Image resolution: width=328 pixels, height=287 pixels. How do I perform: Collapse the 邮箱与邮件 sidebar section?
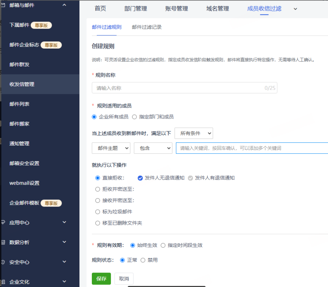(x=64, y=5)
